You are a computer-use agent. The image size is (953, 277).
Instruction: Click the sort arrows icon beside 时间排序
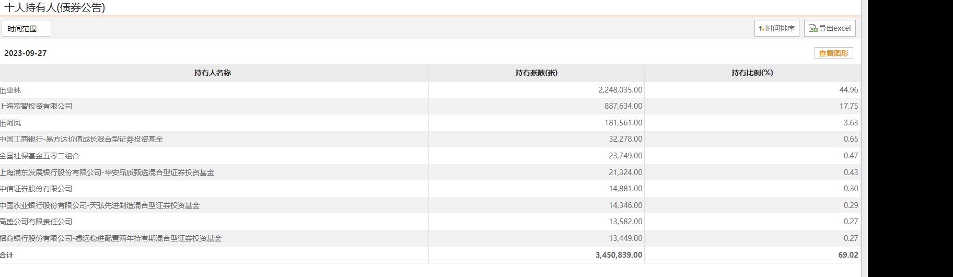[761, 29]
